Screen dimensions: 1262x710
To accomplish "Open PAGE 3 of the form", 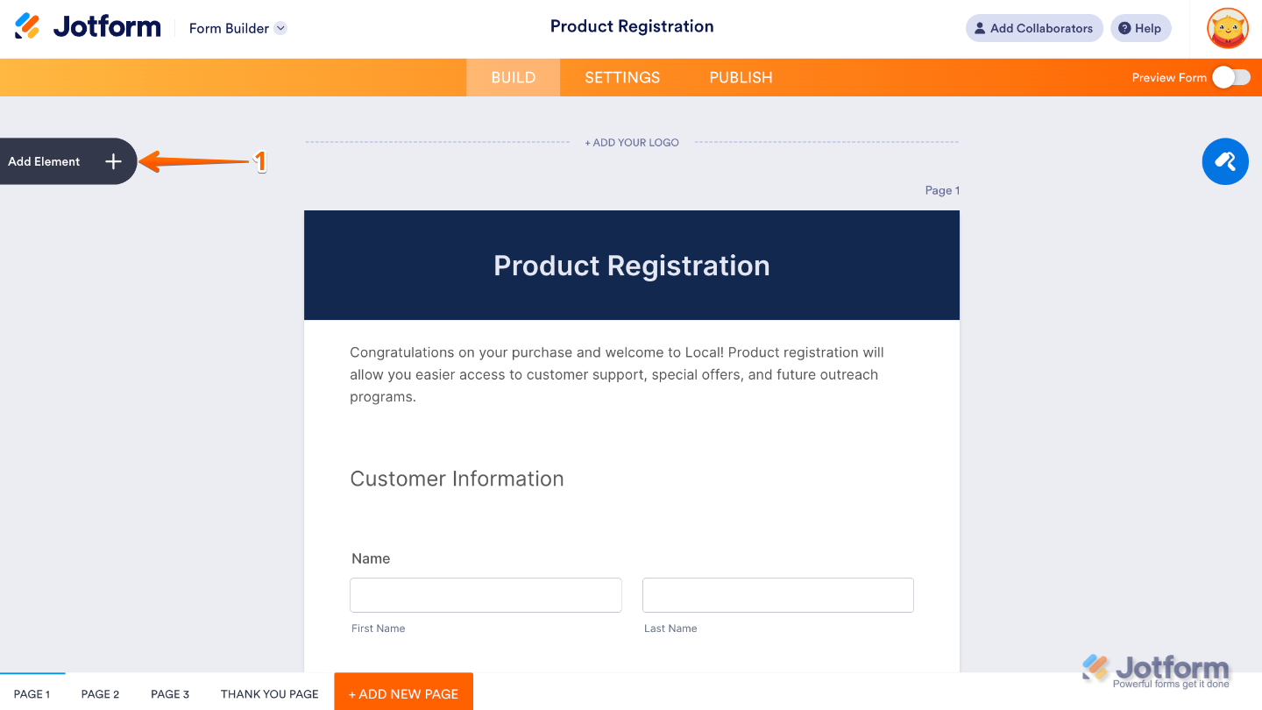I will coord(169,693).
